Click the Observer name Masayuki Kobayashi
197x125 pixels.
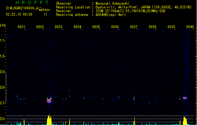click(x=112, y=3)
